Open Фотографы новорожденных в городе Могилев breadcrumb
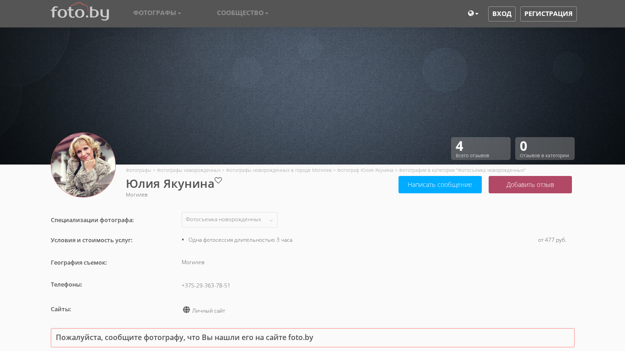 pyautogui.click(x=279, y=170)
